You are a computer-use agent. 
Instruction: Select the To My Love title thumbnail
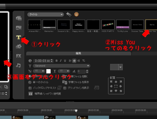tap(123, 25)
